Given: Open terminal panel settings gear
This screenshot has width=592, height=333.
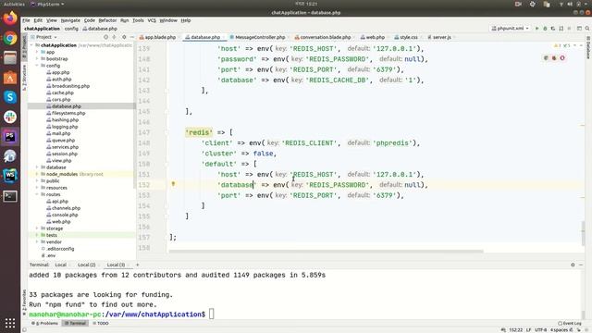Looking at the screenshot, I should point(573,265).
